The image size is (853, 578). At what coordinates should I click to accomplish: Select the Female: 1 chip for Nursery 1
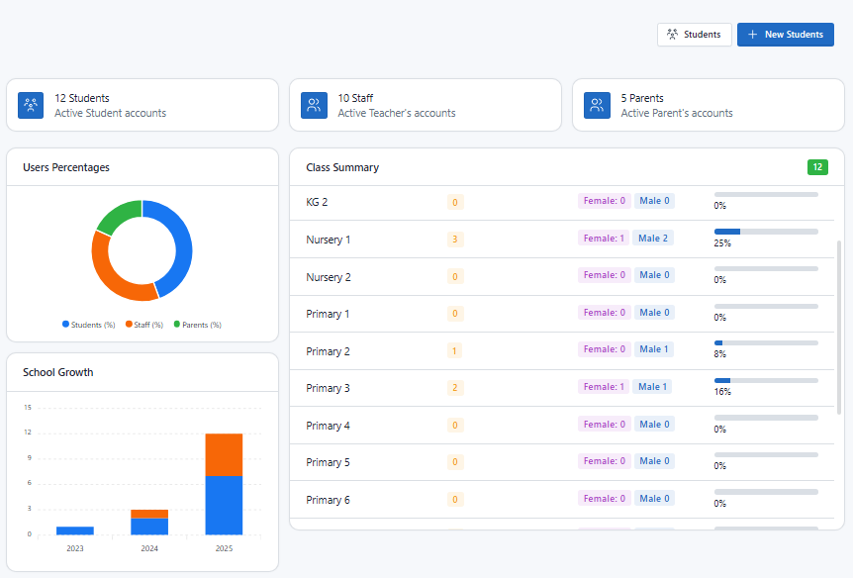[x=604, y=238]
